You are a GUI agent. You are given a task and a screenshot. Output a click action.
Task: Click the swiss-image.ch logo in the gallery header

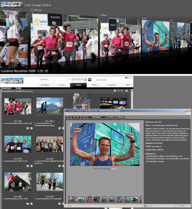click(x=12, y=80)
